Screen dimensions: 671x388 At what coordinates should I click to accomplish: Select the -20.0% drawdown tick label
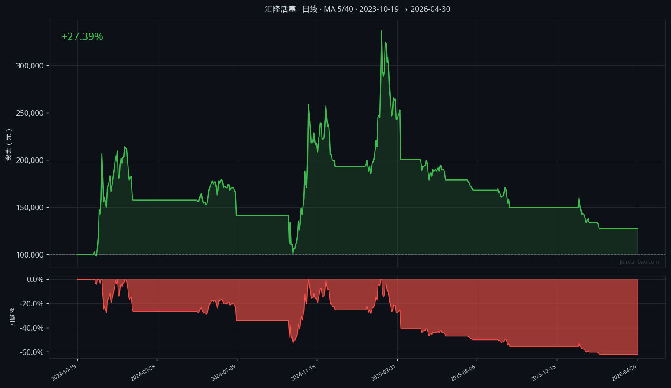[32, 304]
